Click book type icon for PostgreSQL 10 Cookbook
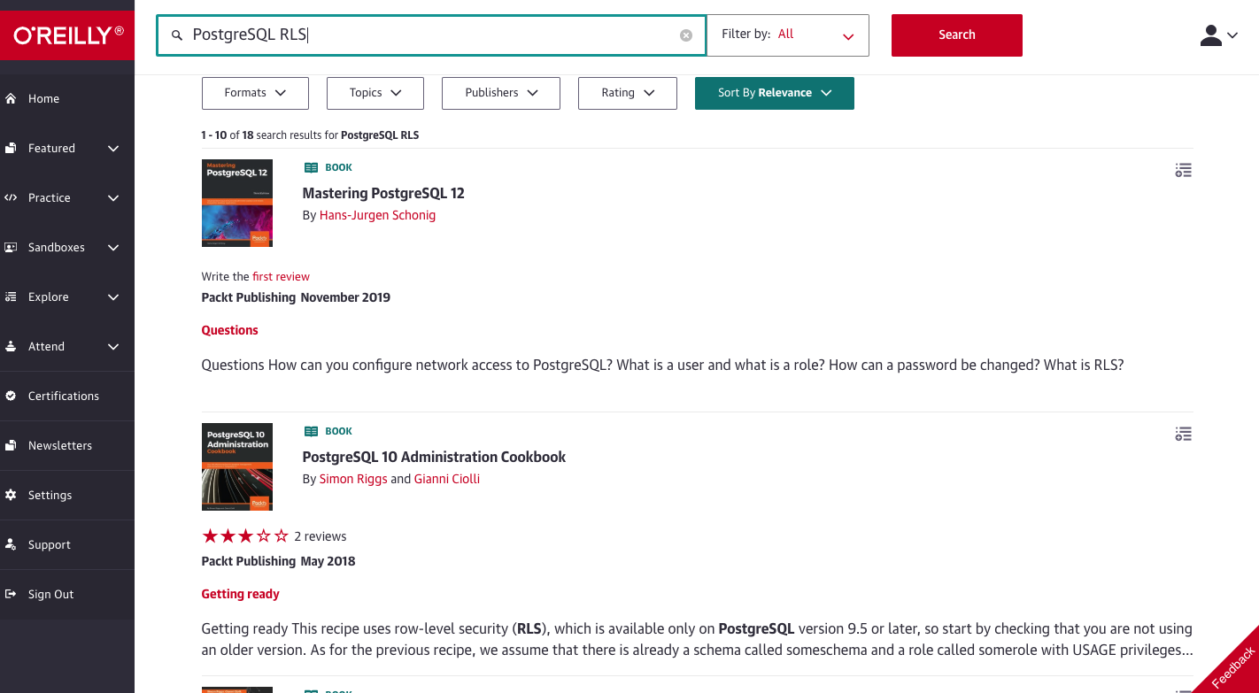The image size is (1259, 693). (x=311, y=431)
